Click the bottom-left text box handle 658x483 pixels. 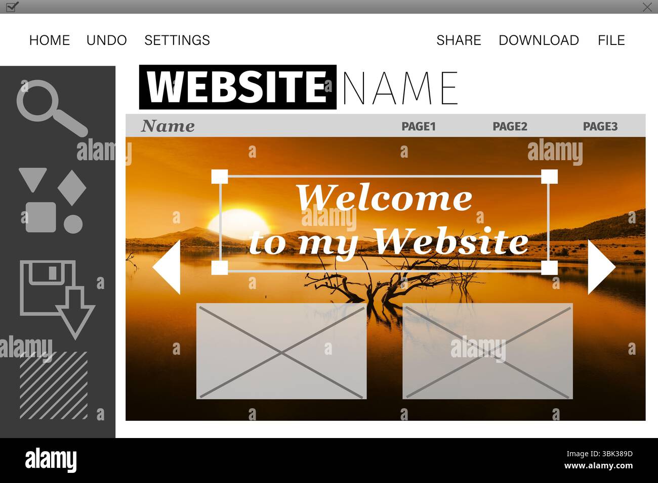(220, 268)
